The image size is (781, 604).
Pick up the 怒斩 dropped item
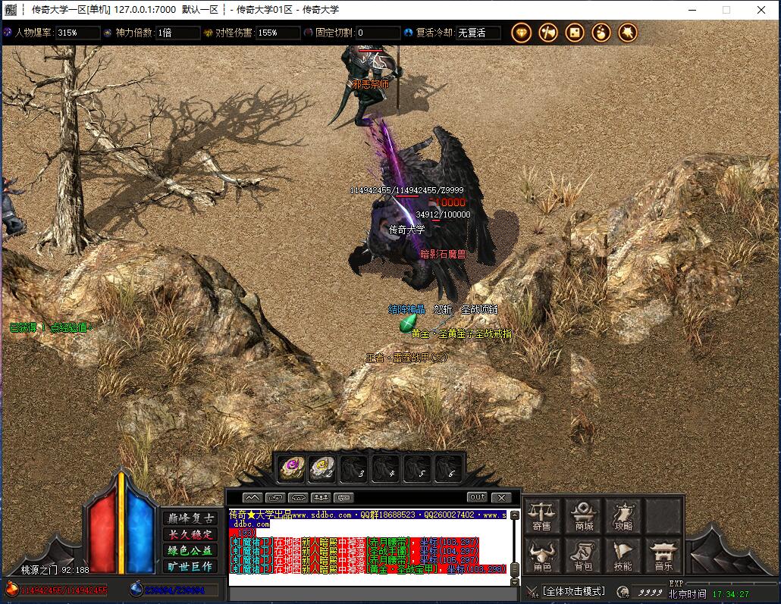(443, 310)
